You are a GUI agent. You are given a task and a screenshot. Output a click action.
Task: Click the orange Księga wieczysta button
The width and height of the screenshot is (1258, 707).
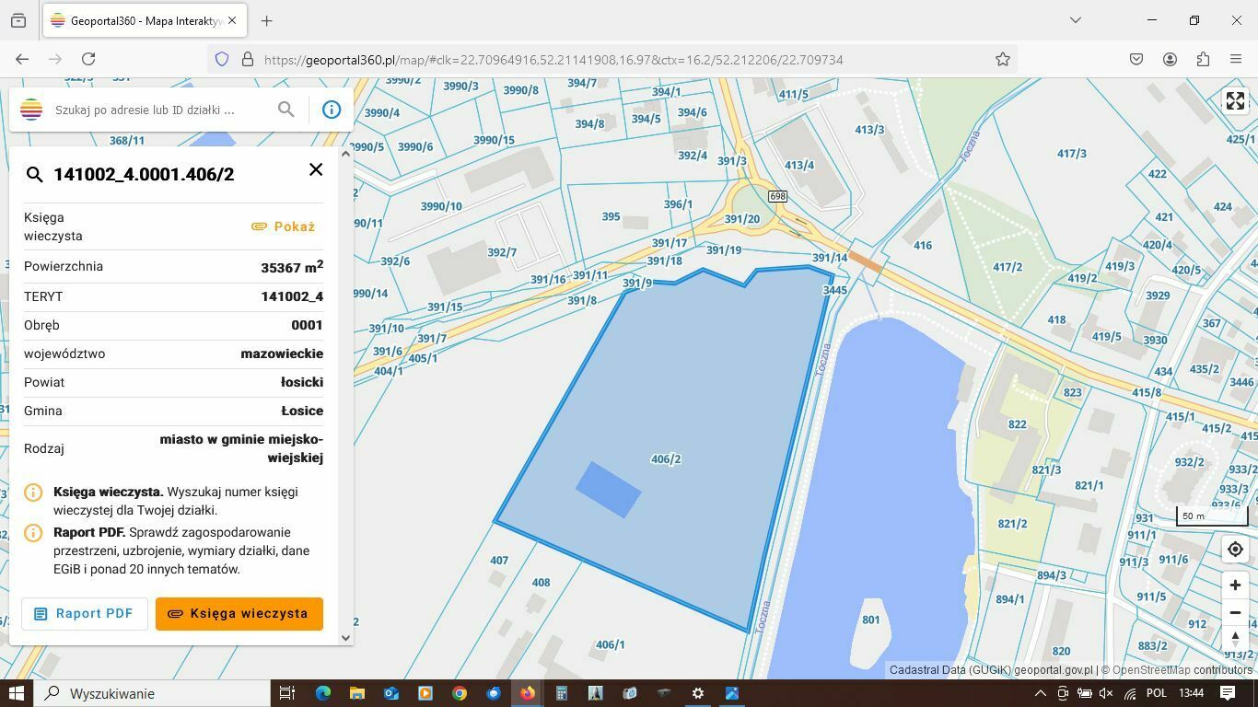point(239,614)
